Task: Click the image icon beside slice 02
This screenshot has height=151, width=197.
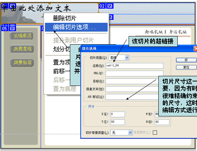Action: tap(110, 6)
